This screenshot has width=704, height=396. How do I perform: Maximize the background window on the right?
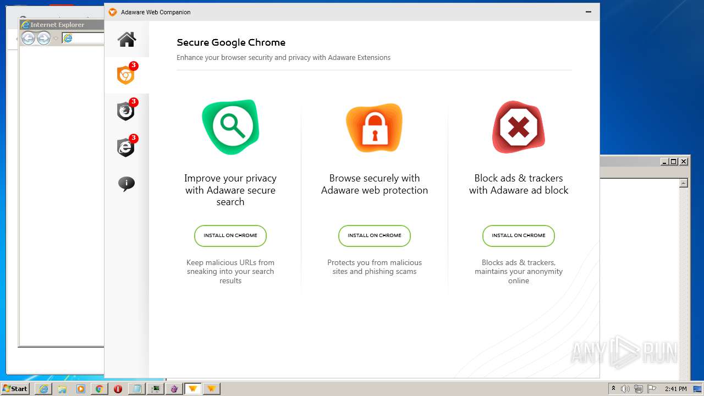674,162
